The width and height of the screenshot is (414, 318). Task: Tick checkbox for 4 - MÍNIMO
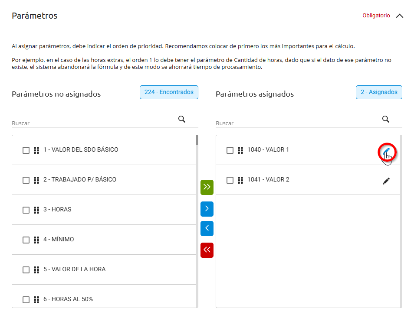coord(26,240)
